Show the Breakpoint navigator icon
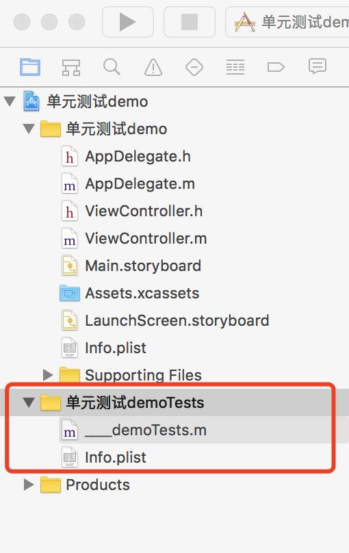349x553 pixels. tap(276, 67)
